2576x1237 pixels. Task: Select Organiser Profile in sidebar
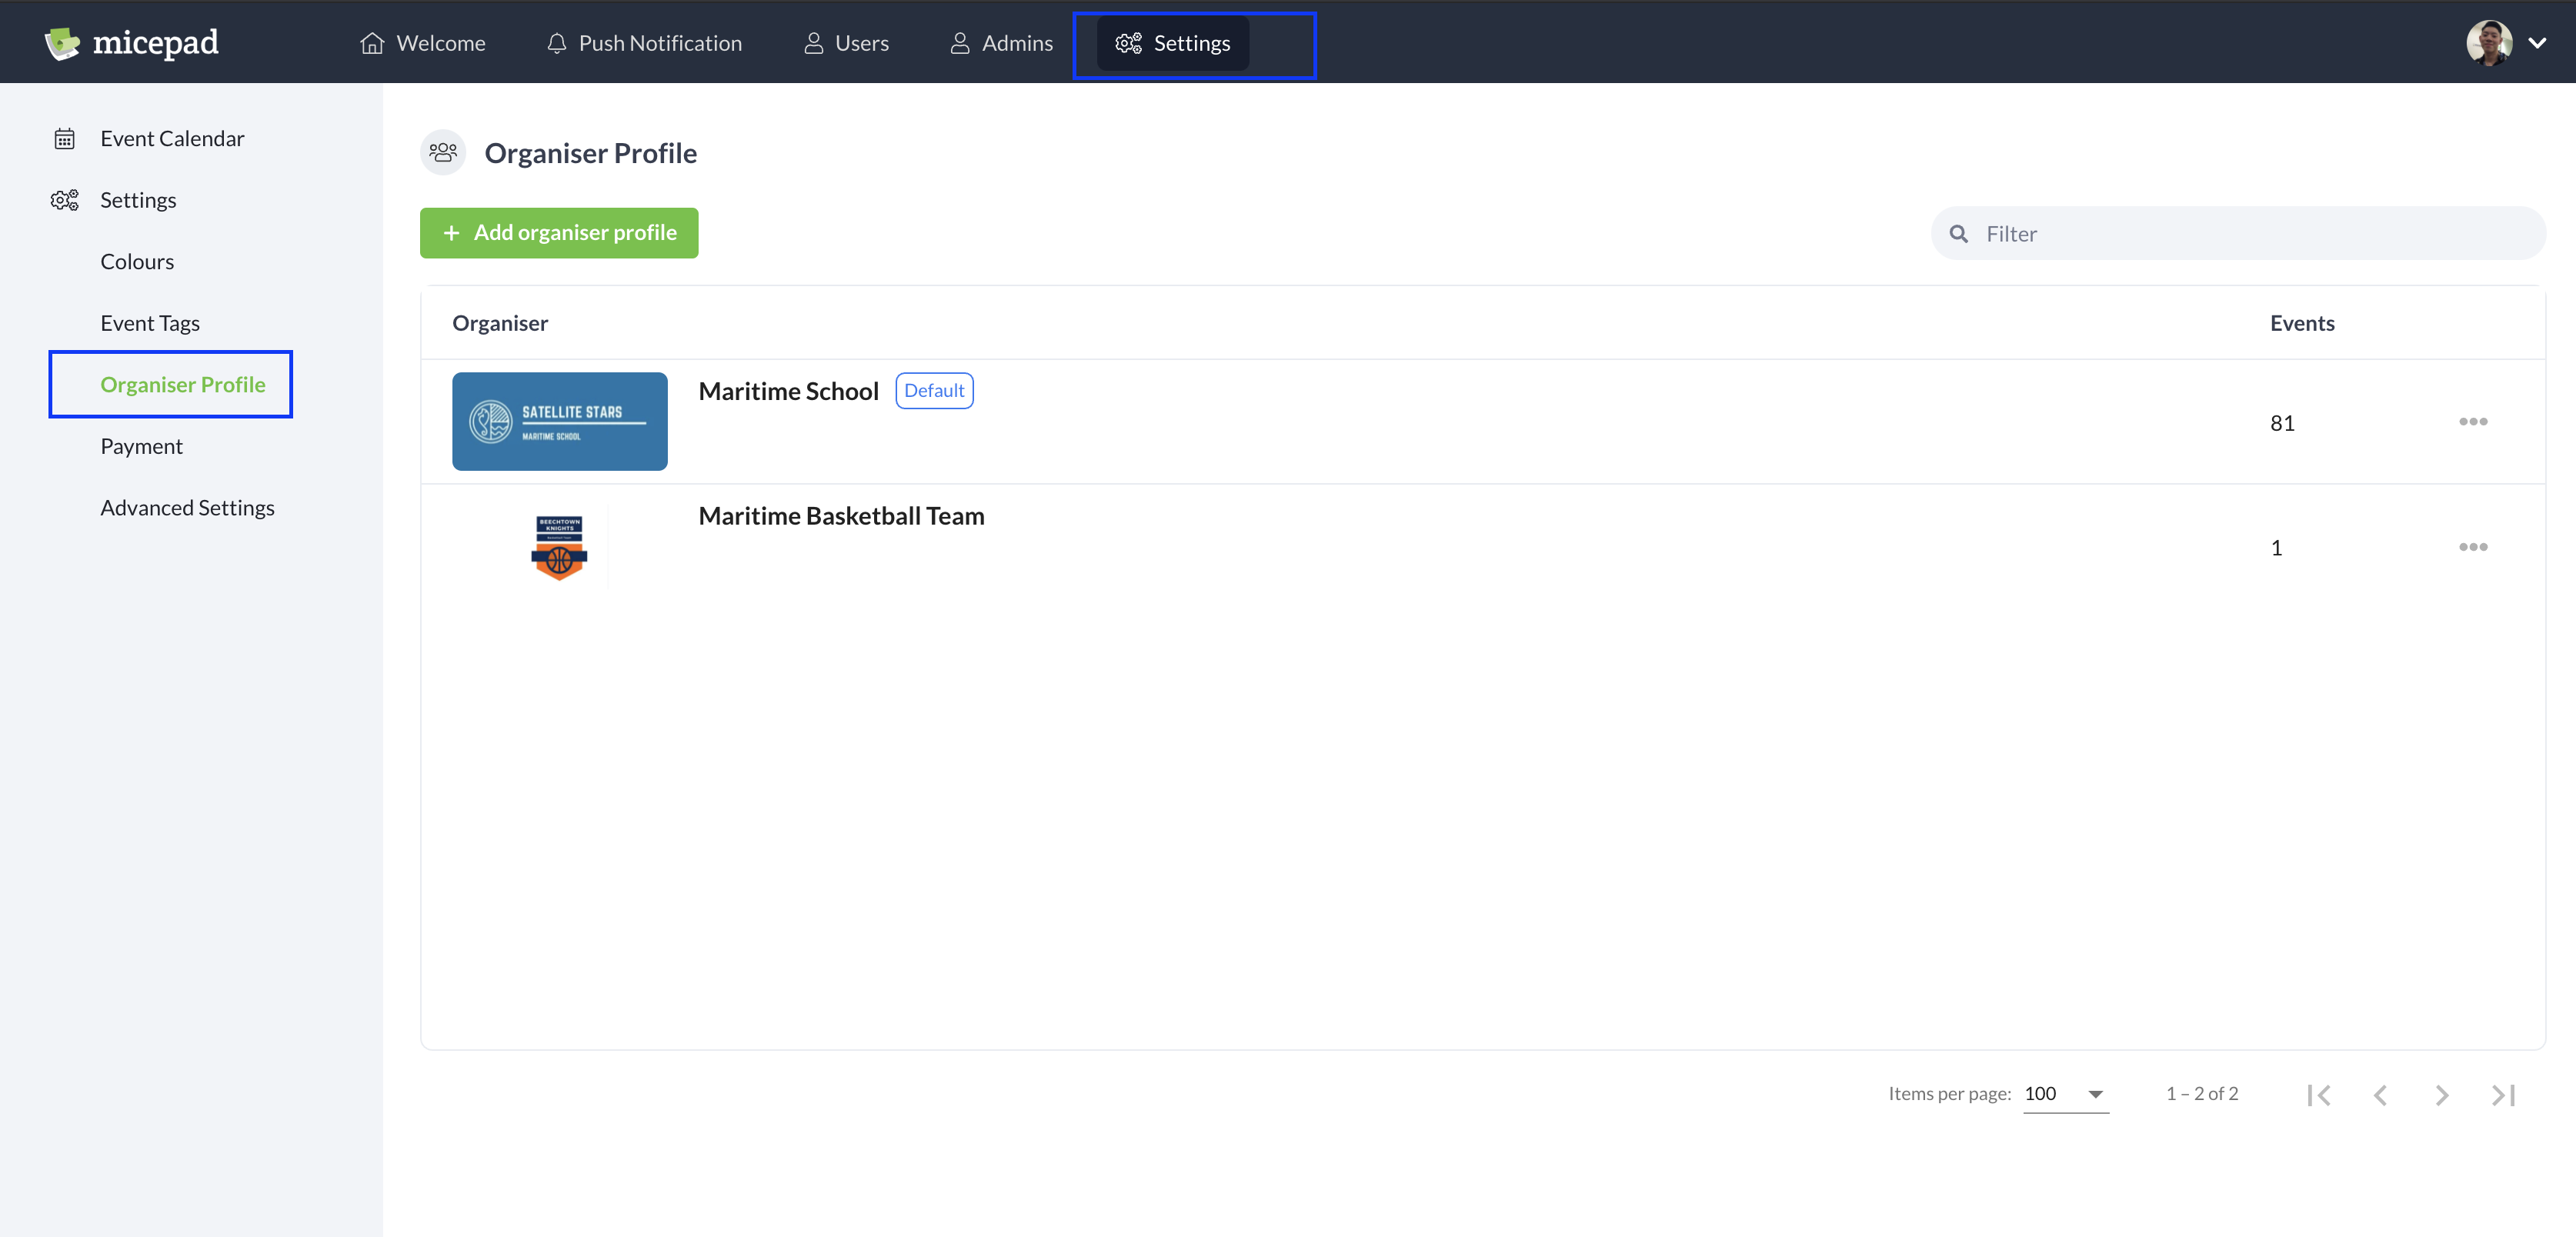tap(183, 385)
